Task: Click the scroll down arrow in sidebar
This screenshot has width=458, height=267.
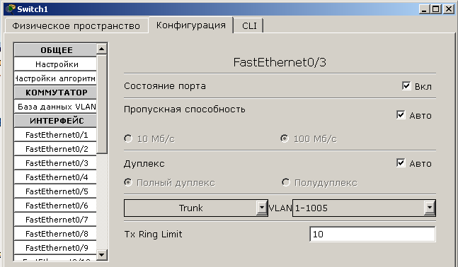Action: click(102, 255)
